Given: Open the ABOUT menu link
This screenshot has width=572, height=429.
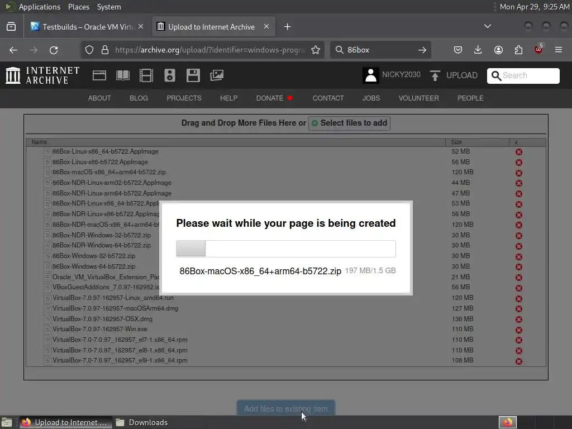Looking at the screenshot, I should click(x=99, y=98).
